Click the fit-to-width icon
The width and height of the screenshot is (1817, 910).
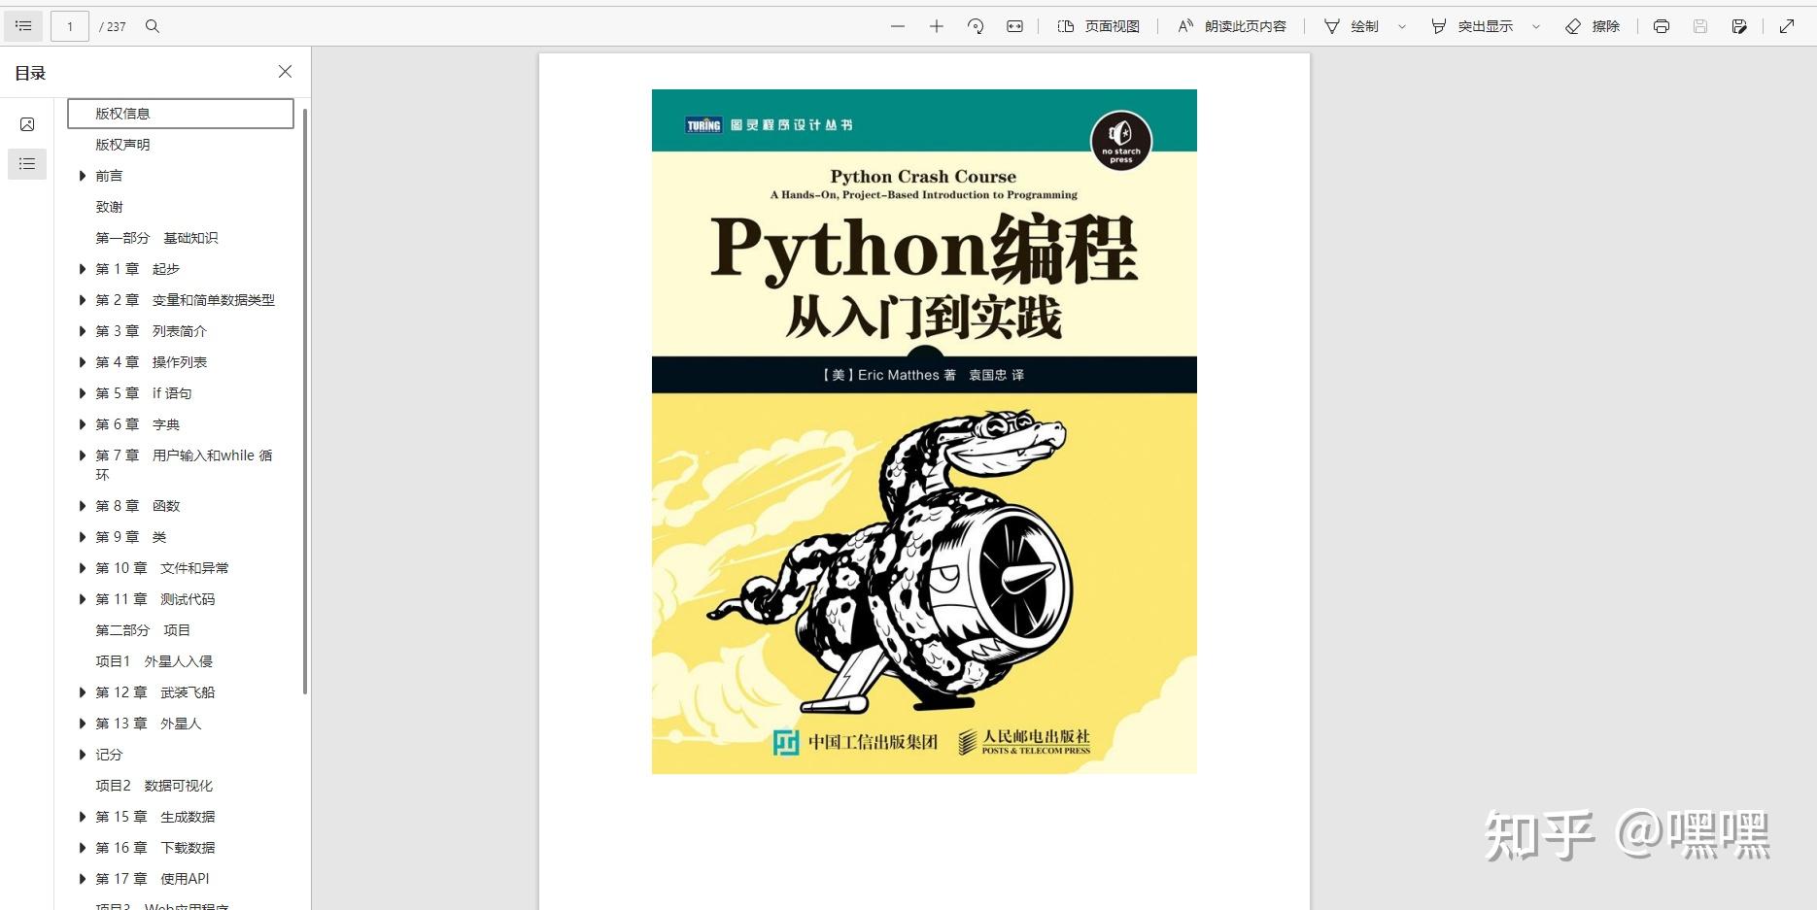pos(1014,26)
